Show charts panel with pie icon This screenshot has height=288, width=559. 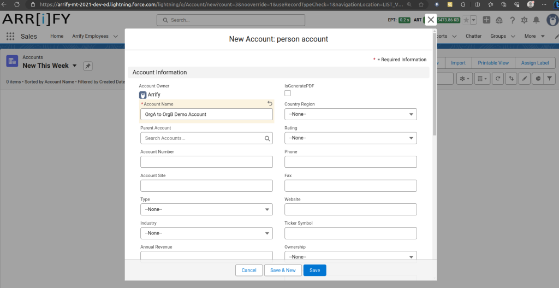538,79
